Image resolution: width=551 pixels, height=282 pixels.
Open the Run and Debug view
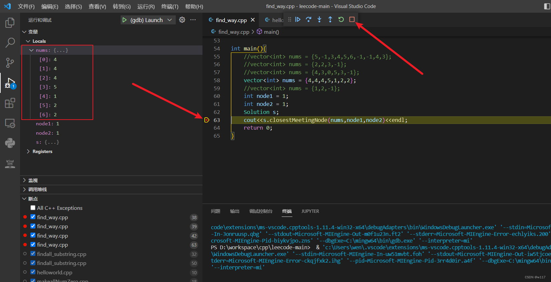(10, 83)
